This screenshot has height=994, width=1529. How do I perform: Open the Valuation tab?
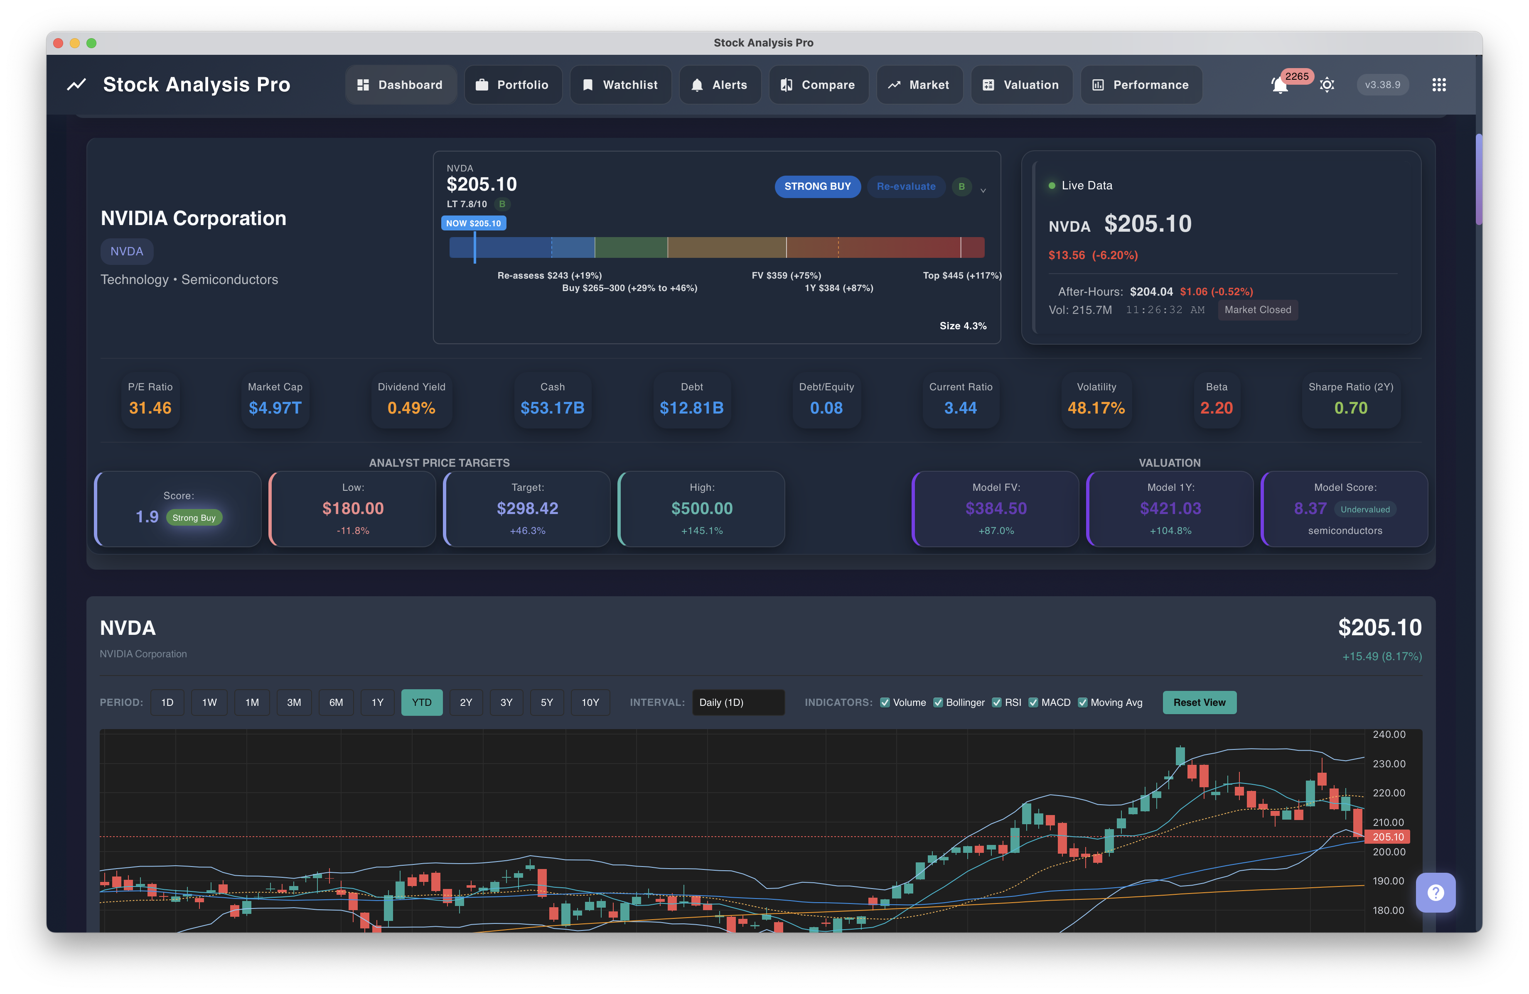[1021, 85]
